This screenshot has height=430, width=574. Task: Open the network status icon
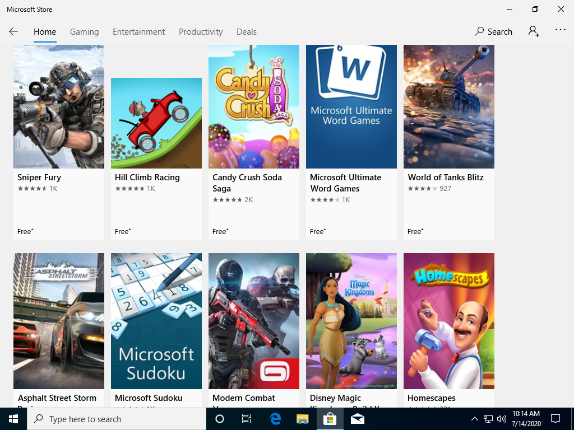(488, 419)
